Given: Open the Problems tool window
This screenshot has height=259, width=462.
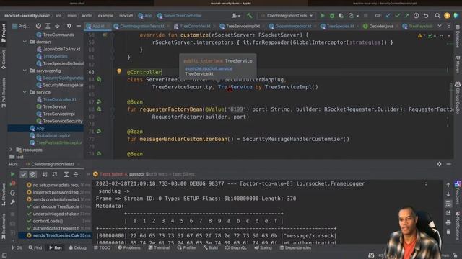Looking at the screenshot, I should click(x=129, y=247).
